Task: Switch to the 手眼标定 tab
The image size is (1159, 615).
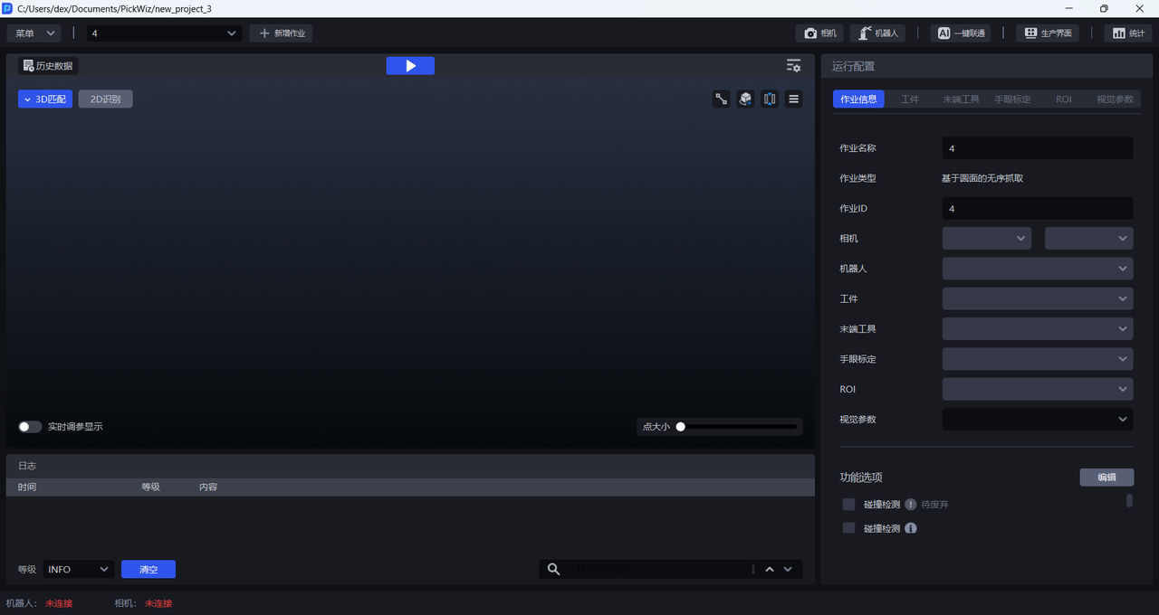Action: click(1012, 99)
